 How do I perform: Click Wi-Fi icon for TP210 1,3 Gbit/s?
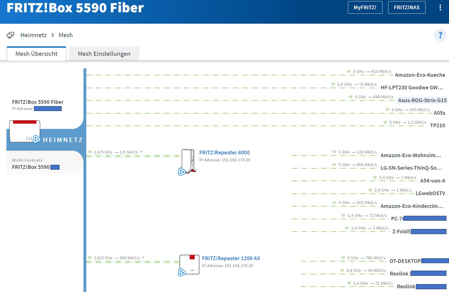pyautogui.click(x=385, y=122)
